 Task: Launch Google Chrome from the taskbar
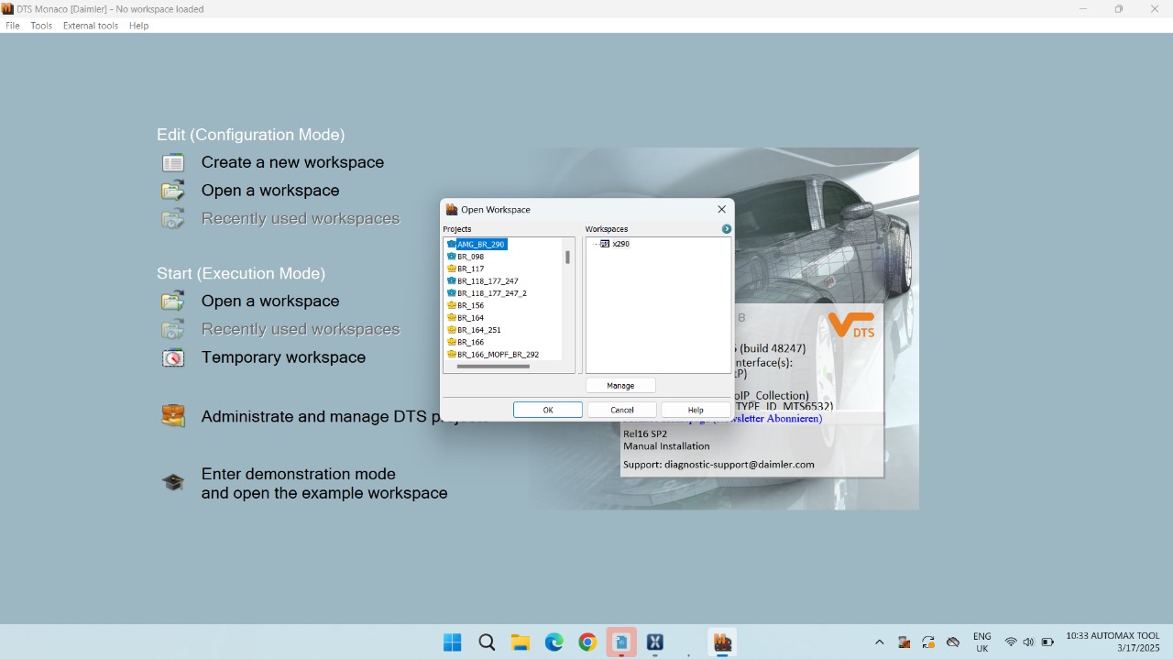[587, 643]
